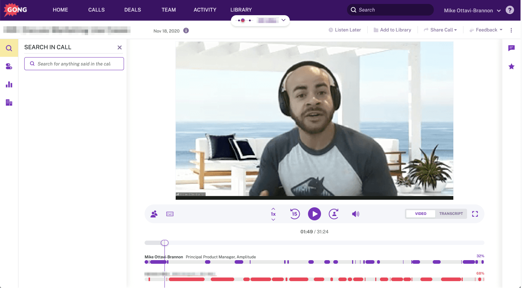
Task: Open keyboard shortcuts icon
Action: point(170,214)
